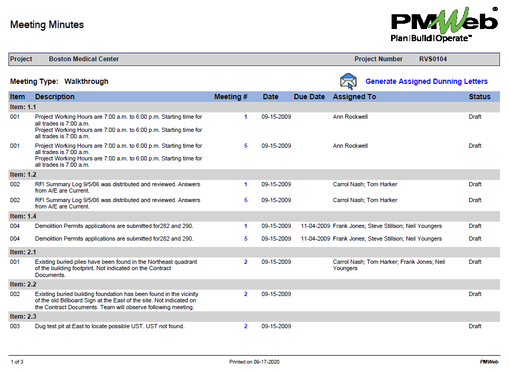Open meeting 5 link in RFI Summary row
Screen dimensions: 510x372
pos(246,201)
